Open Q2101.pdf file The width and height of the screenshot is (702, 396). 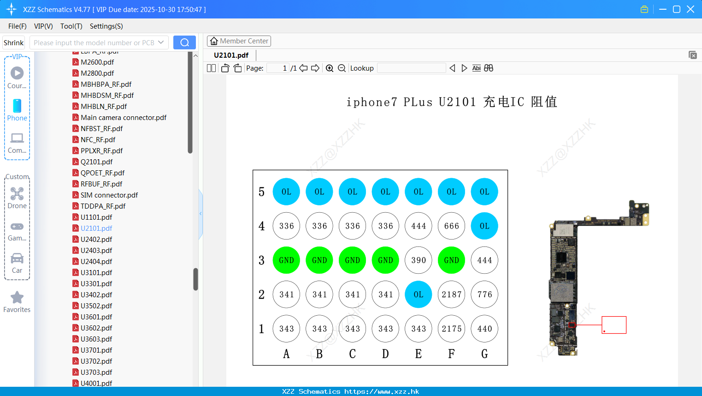pos(96,162)
